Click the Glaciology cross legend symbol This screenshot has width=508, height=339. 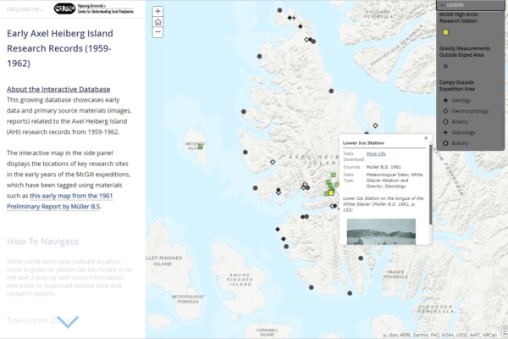[445, 133]
